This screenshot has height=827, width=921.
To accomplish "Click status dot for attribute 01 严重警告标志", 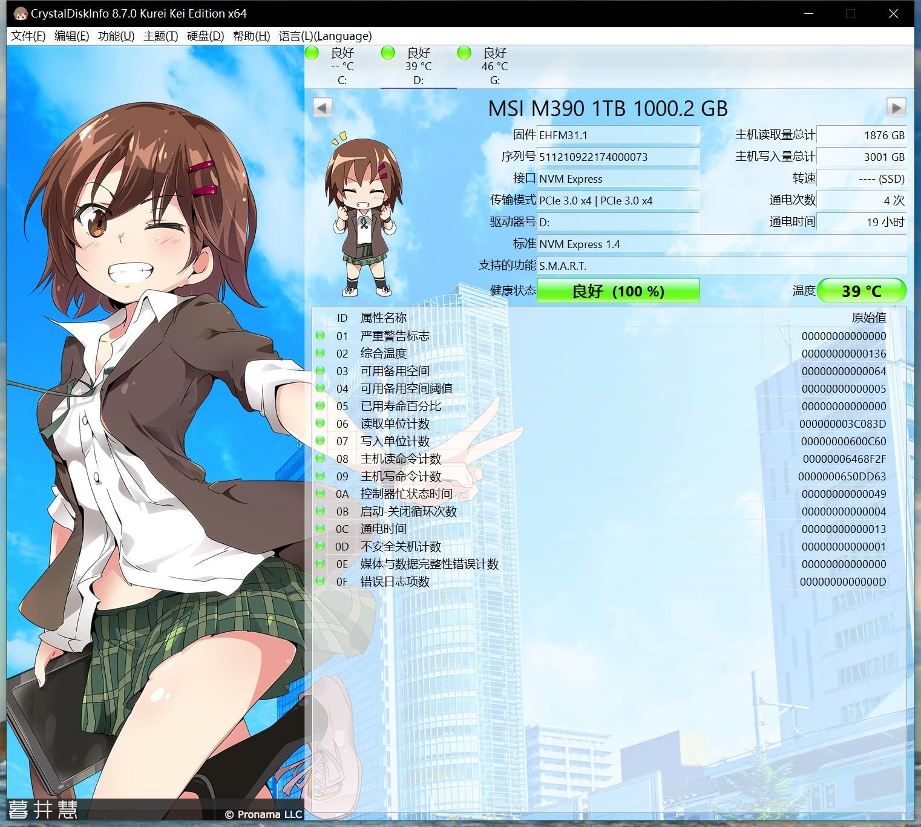I will coord(320,335).
